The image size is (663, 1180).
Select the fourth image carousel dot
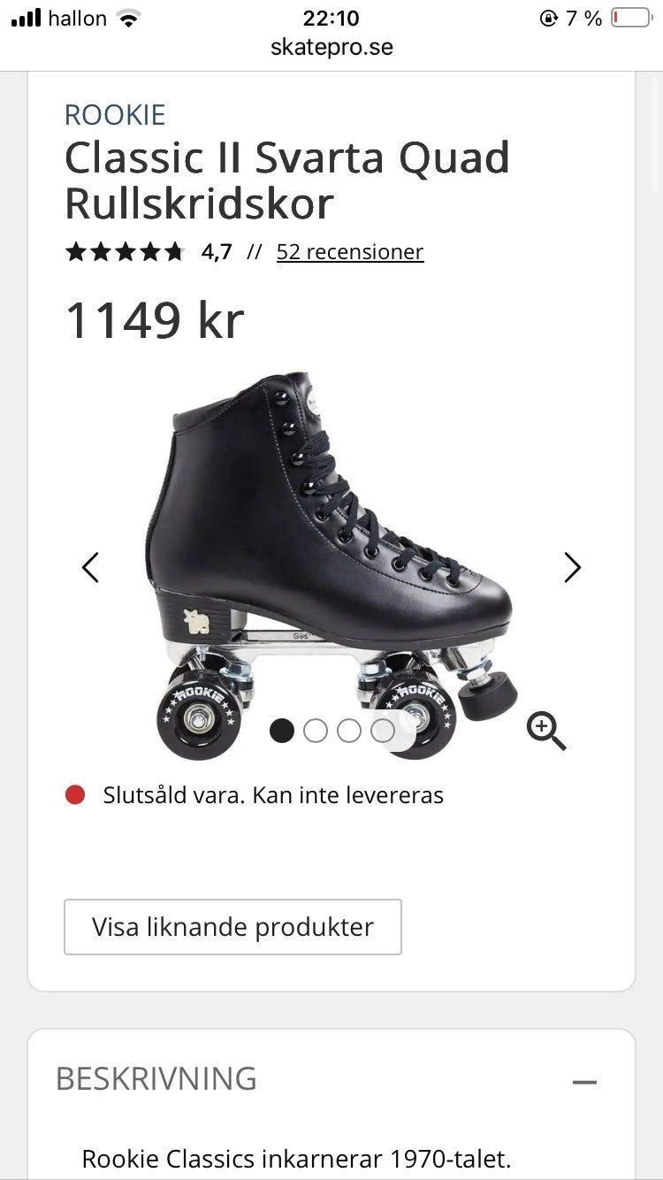[x=383, y=731]
